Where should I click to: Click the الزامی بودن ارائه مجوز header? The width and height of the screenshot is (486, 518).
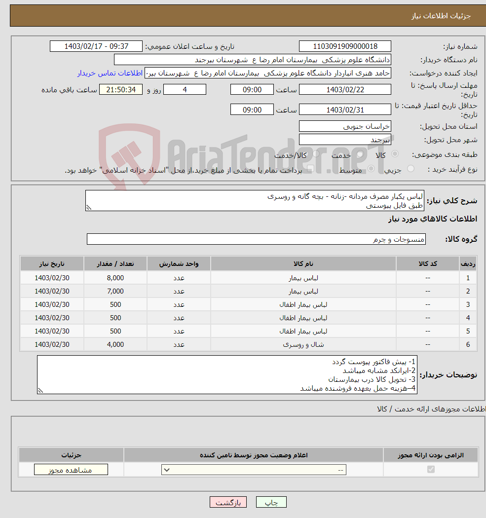click(x=431, y=455)
